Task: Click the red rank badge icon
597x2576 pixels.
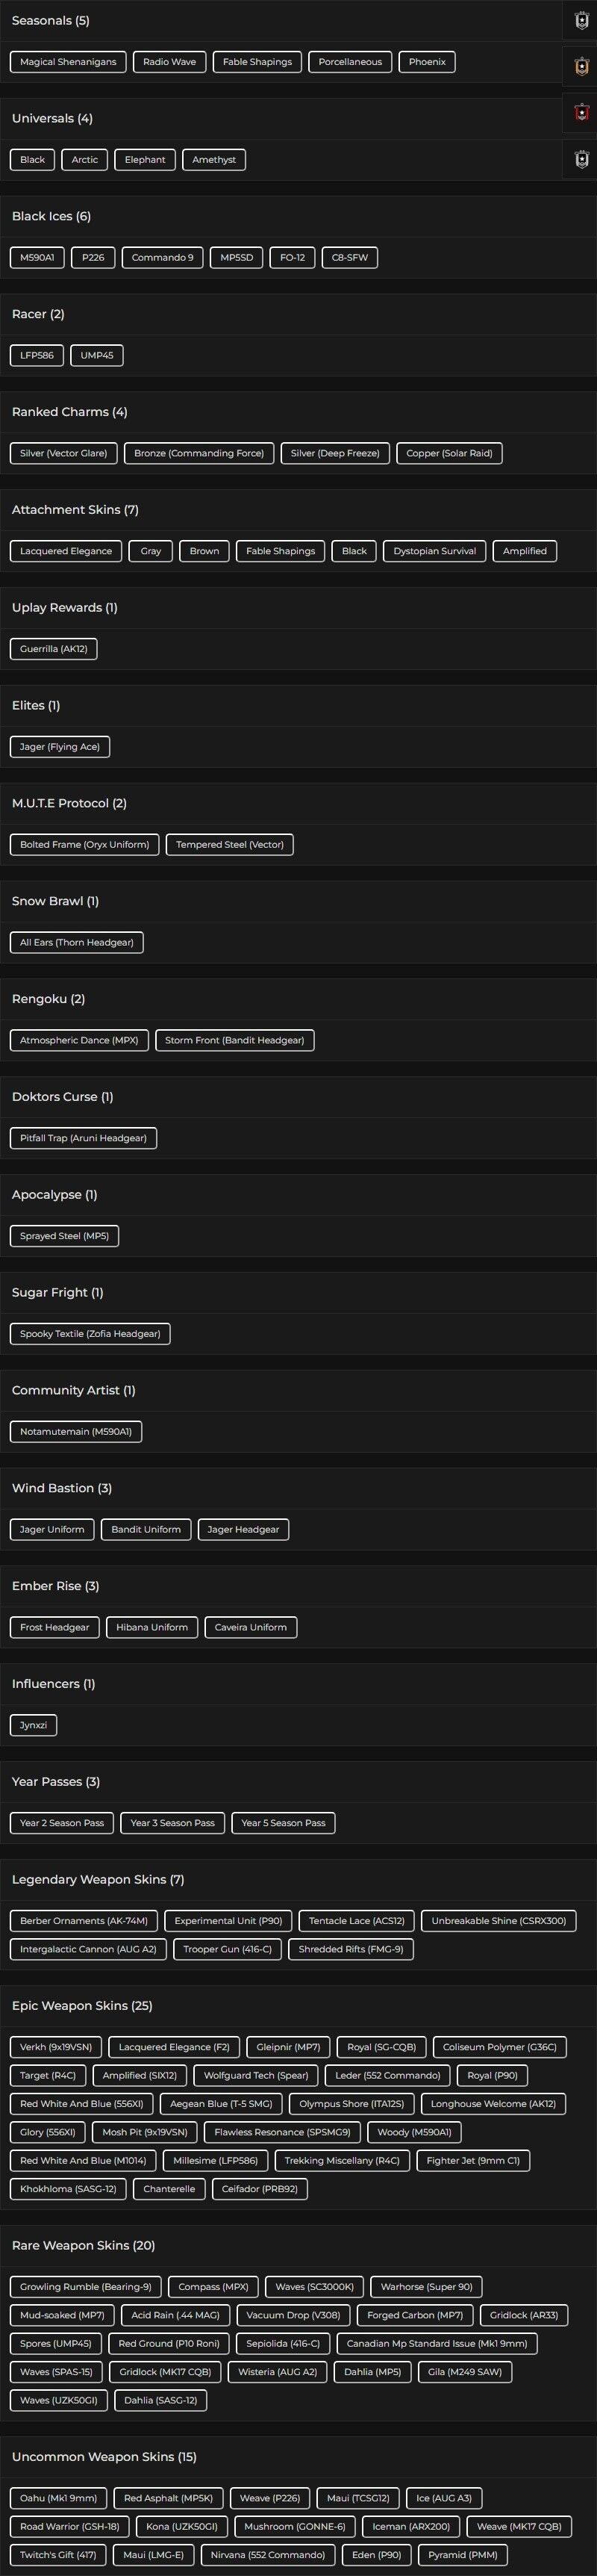Action: click(582, 112)
